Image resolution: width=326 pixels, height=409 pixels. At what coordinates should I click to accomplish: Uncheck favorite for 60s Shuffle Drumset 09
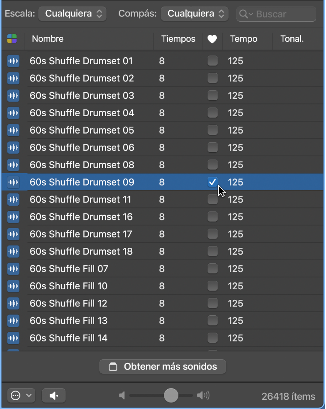(x=212, y=182)
